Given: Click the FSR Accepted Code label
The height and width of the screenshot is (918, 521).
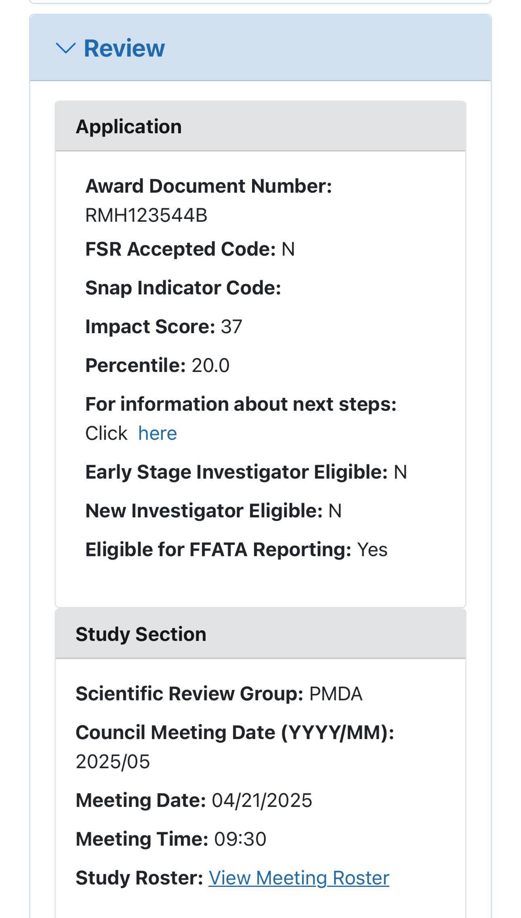Looking at the screenshot, I should [x=180, y=249].
